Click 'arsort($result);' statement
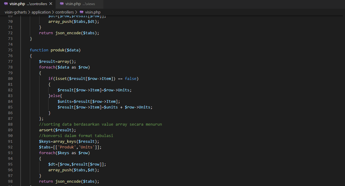345x186 pixels. pyautogui.click(x=58, y=130)
